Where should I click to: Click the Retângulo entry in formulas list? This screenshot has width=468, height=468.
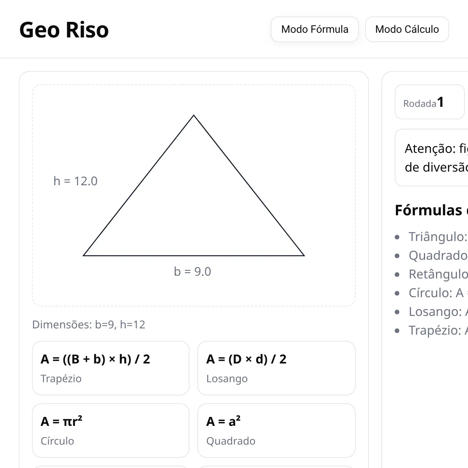(x=438, y=274)
